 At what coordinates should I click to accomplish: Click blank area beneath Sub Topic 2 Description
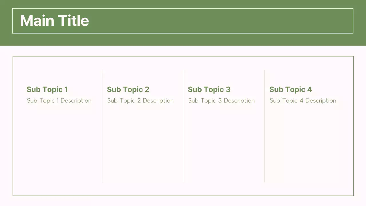(x=142, y=143)
